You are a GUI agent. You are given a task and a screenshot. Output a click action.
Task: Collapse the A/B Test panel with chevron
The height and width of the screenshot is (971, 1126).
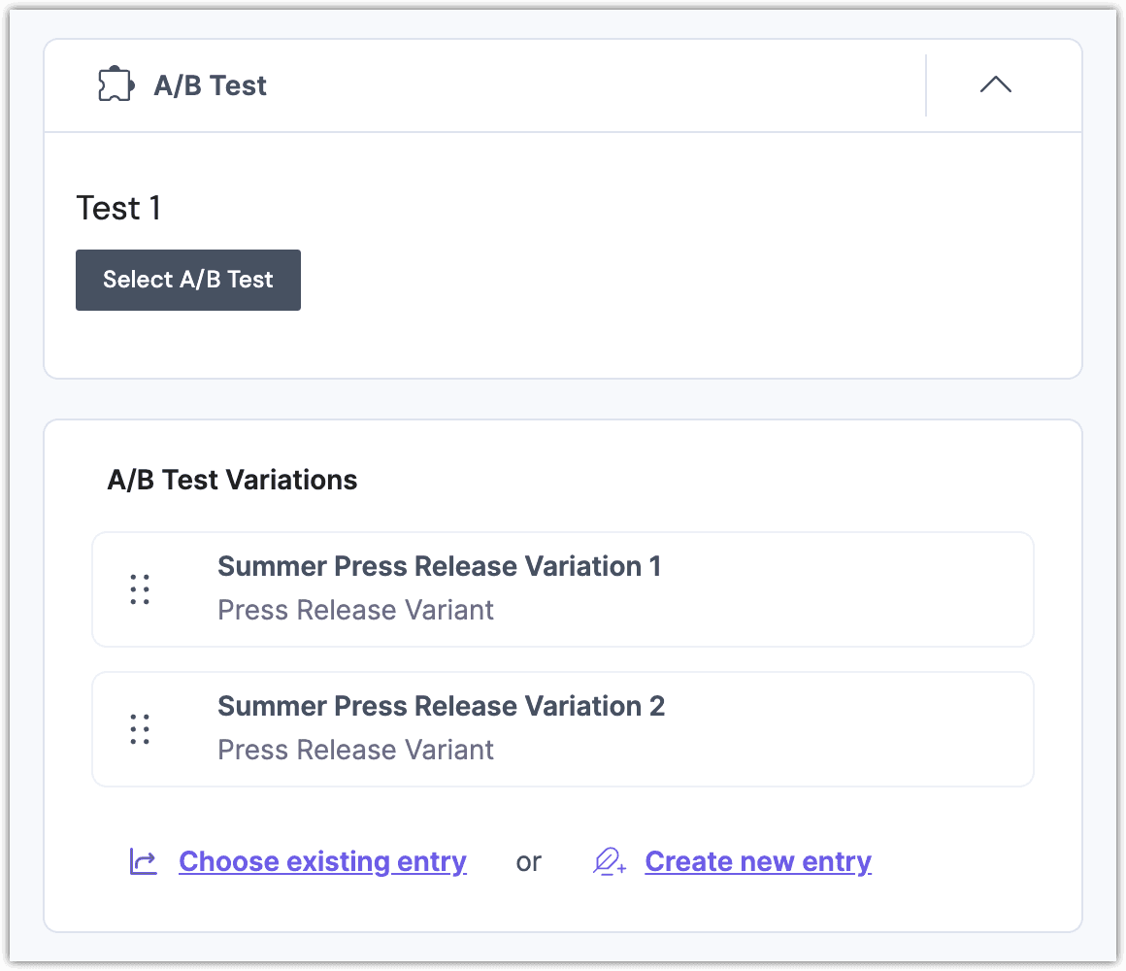pyautogui.click(x=995, y=85)
